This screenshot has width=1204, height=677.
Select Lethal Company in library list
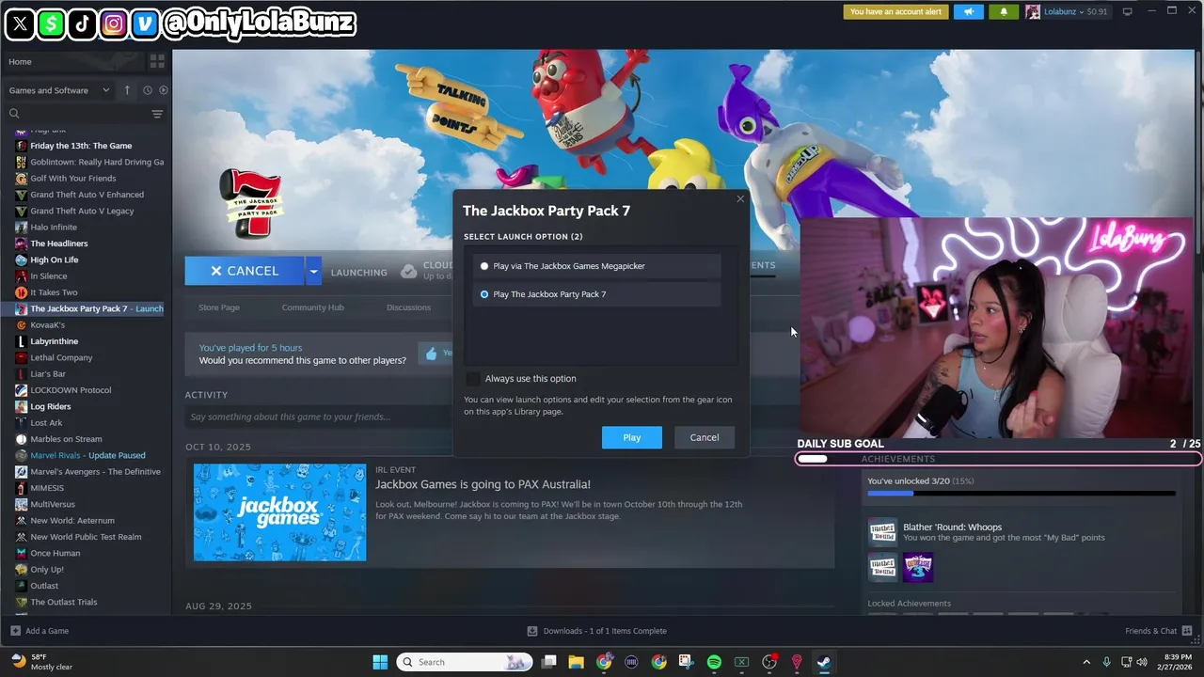tap(61, 357)
